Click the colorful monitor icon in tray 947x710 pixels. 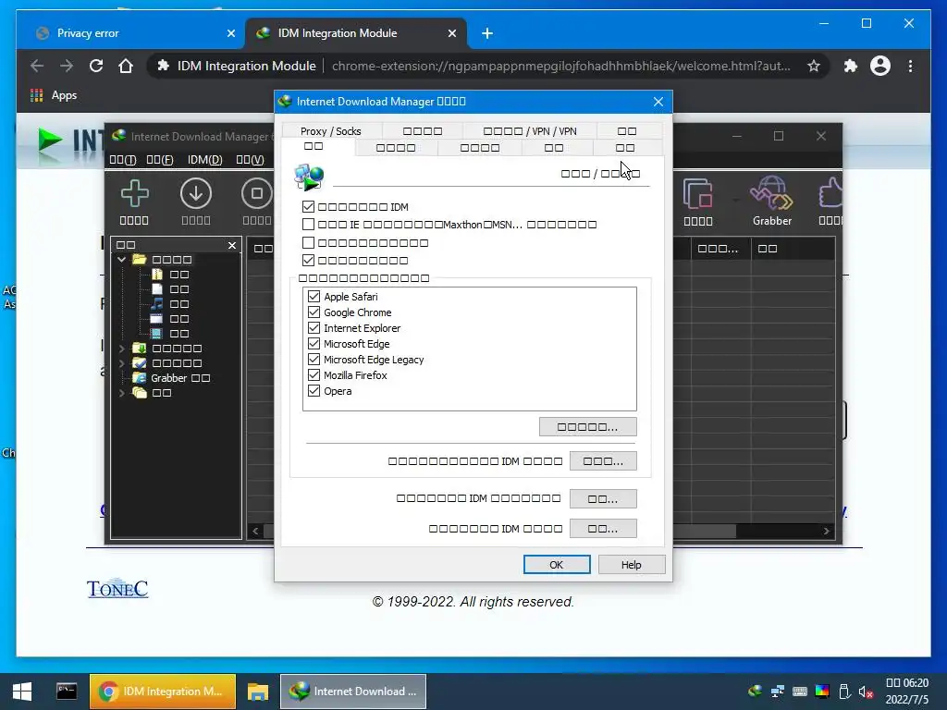point(822,692)
